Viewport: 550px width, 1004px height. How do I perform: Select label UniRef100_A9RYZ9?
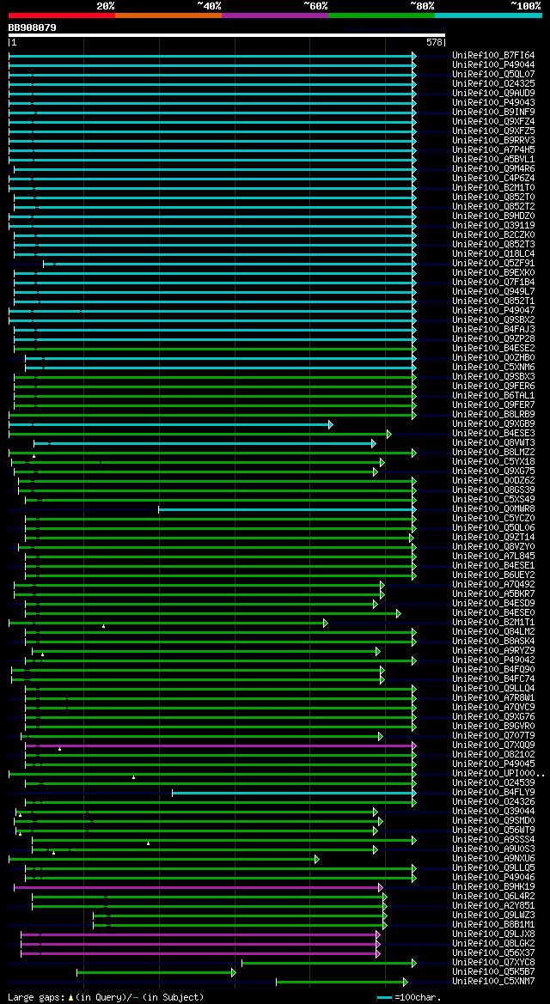pyautogui.click(x=493, y=650)
